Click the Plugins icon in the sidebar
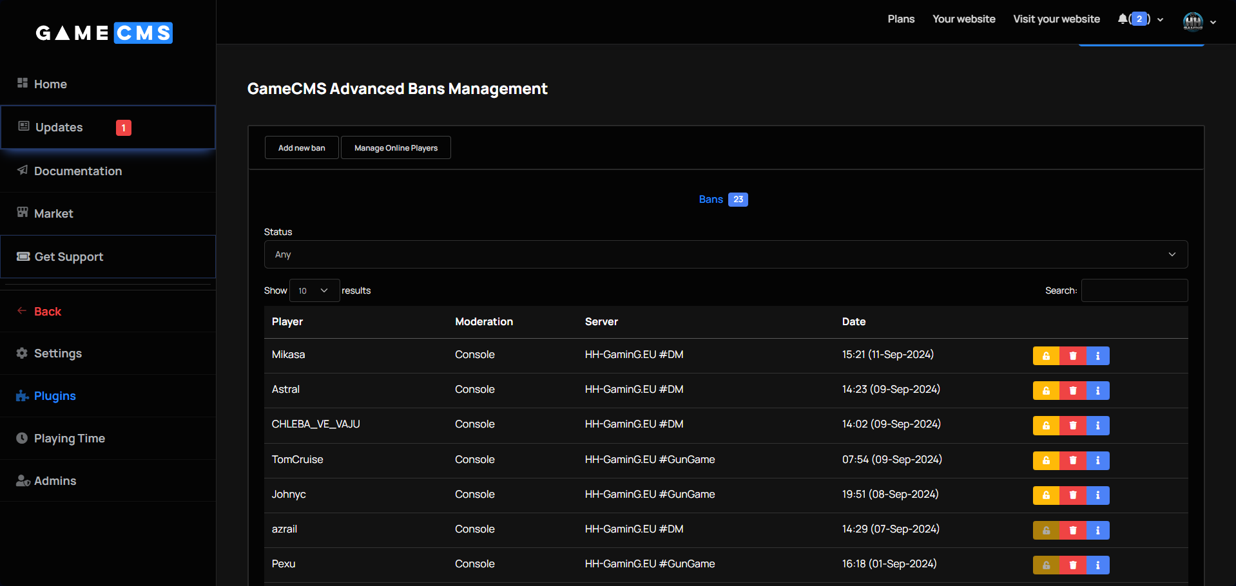The width and height of the screenshot is (1236, 586). [21, 396]
